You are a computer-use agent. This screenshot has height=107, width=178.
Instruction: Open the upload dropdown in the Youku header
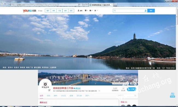pos(96,11)
